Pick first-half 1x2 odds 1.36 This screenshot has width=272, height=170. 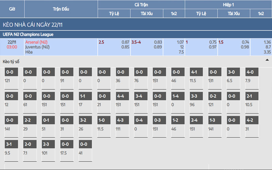(x=267, y=42)
